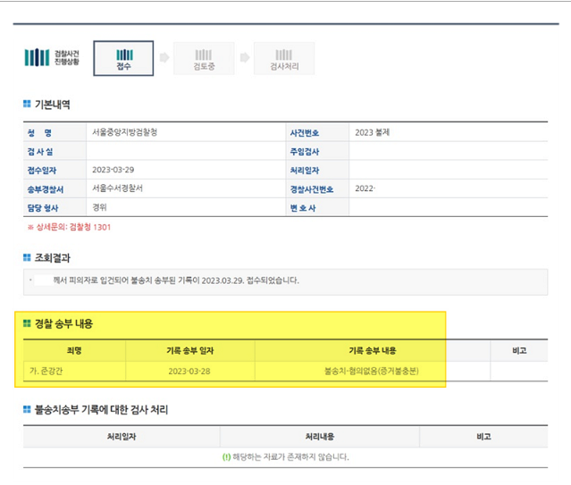Image resolution: width=571 pixels, height=485 pixels.
Task: Click the 기록 송부 일자 column header
Action: 189,351
